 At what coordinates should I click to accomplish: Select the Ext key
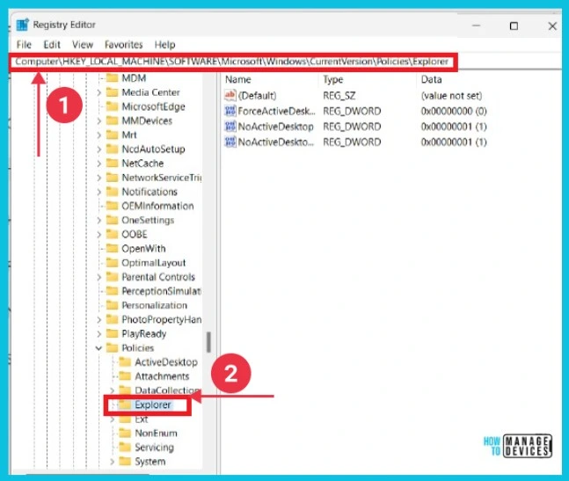(x=142, y=419)
